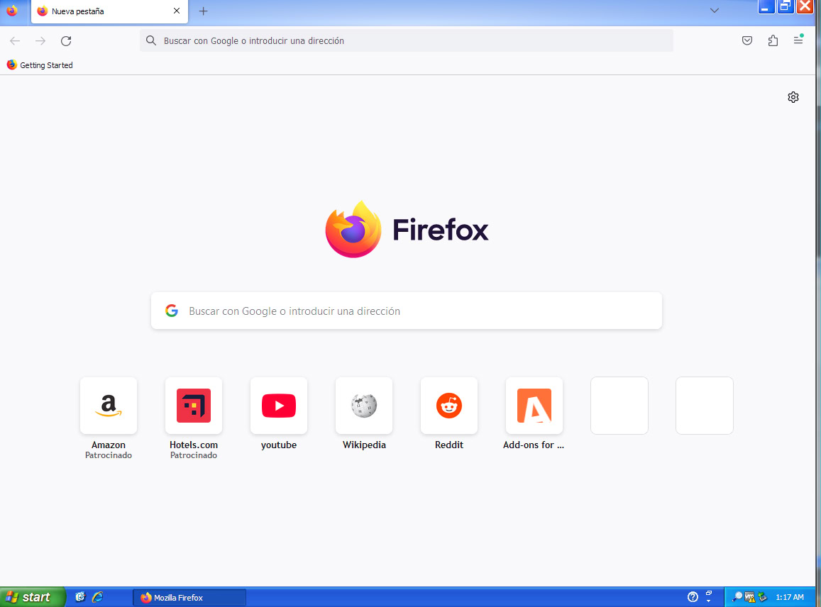The image size is (821, 607).
Task: Click the Mozilla Firefox taskbar button
Action: 189,598
